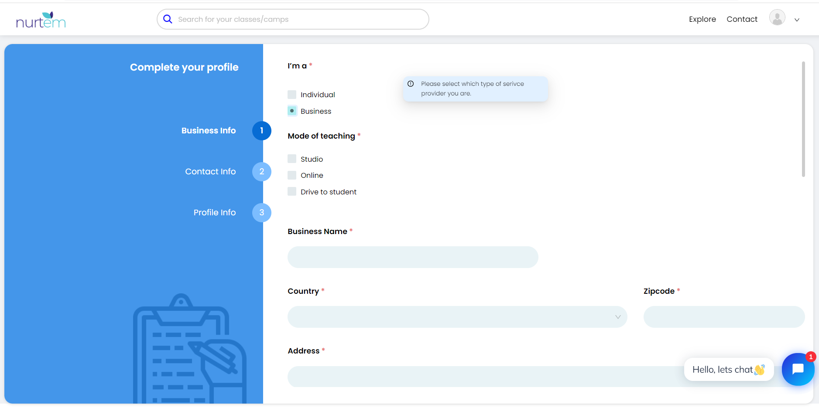Open the Explore menu item
This screenshot has height=411, width=819.
coord(702,19)
